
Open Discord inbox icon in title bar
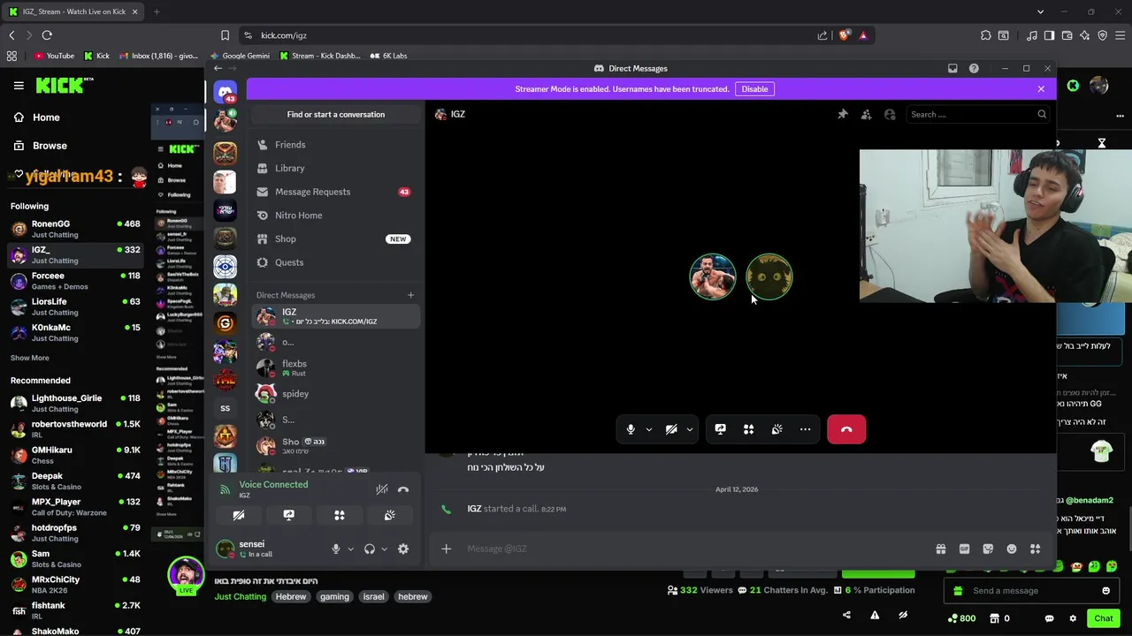pos(952,68)
